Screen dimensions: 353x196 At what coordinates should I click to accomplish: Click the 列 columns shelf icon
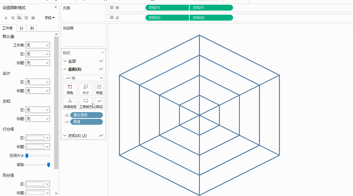click(x=112, y=8)
